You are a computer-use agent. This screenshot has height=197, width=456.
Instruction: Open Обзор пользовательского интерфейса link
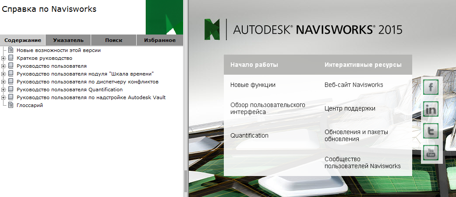(x=268, y=108)
